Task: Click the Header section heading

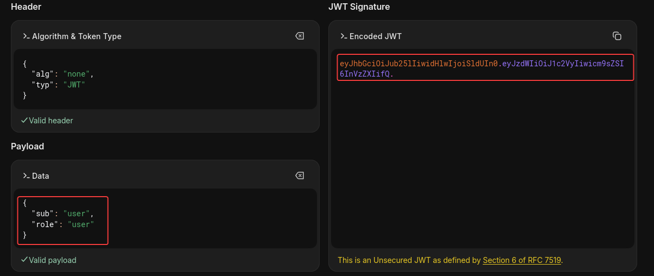Action: coord(26,7)
